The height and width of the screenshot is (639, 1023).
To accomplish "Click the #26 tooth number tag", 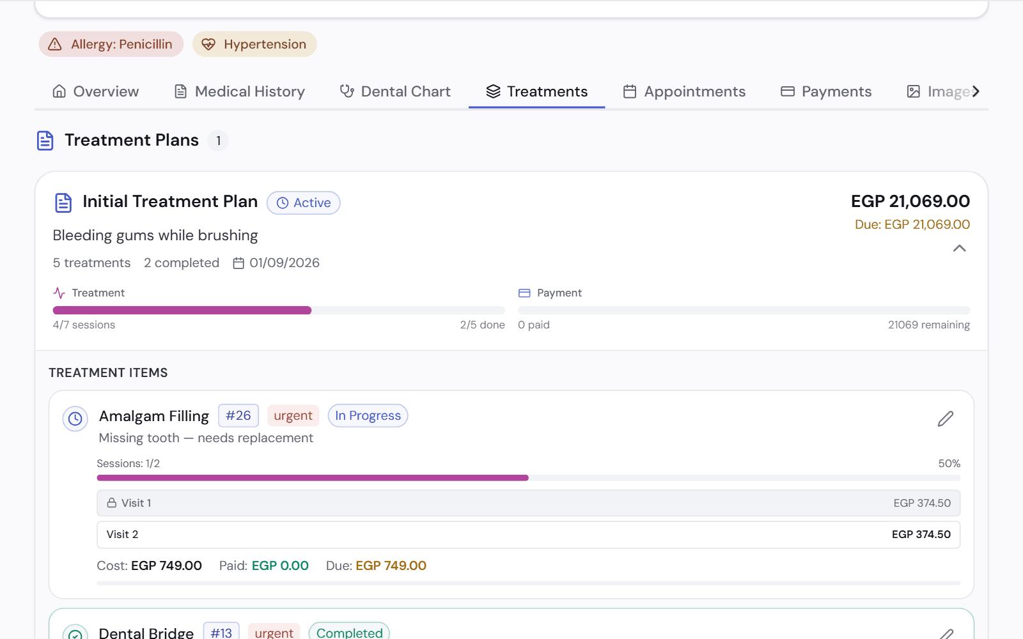I will click(238, 415).
